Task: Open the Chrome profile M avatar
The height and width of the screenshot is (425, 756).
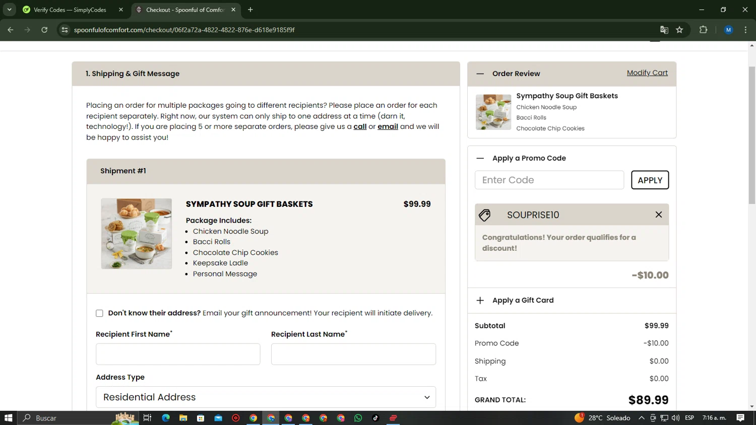Action: point(728,30)
